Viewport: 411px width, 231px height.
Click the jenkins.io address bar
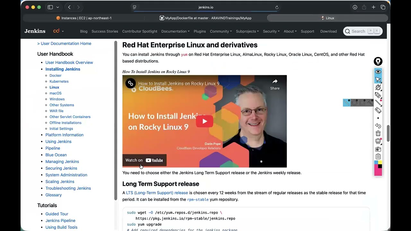(205, 7)
